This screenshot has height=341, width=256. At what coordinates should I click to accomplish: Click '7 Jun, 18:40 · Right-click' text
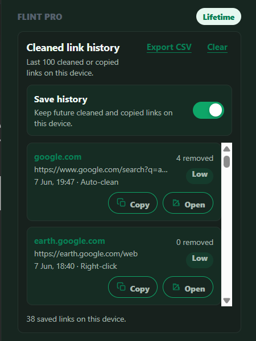coord(76,266)
